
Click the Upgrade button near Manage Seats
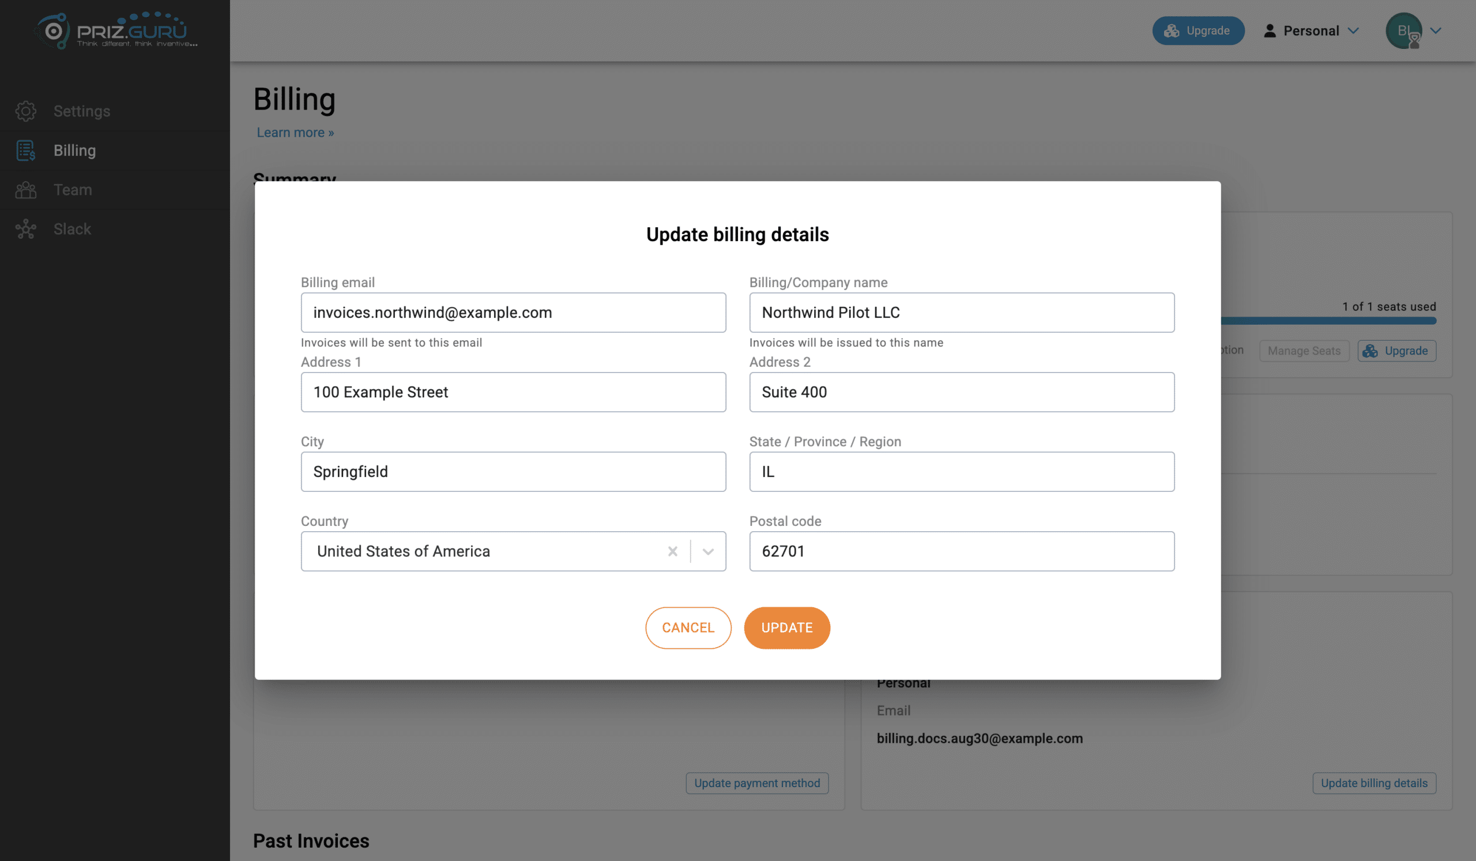(x=1396, y=351)
